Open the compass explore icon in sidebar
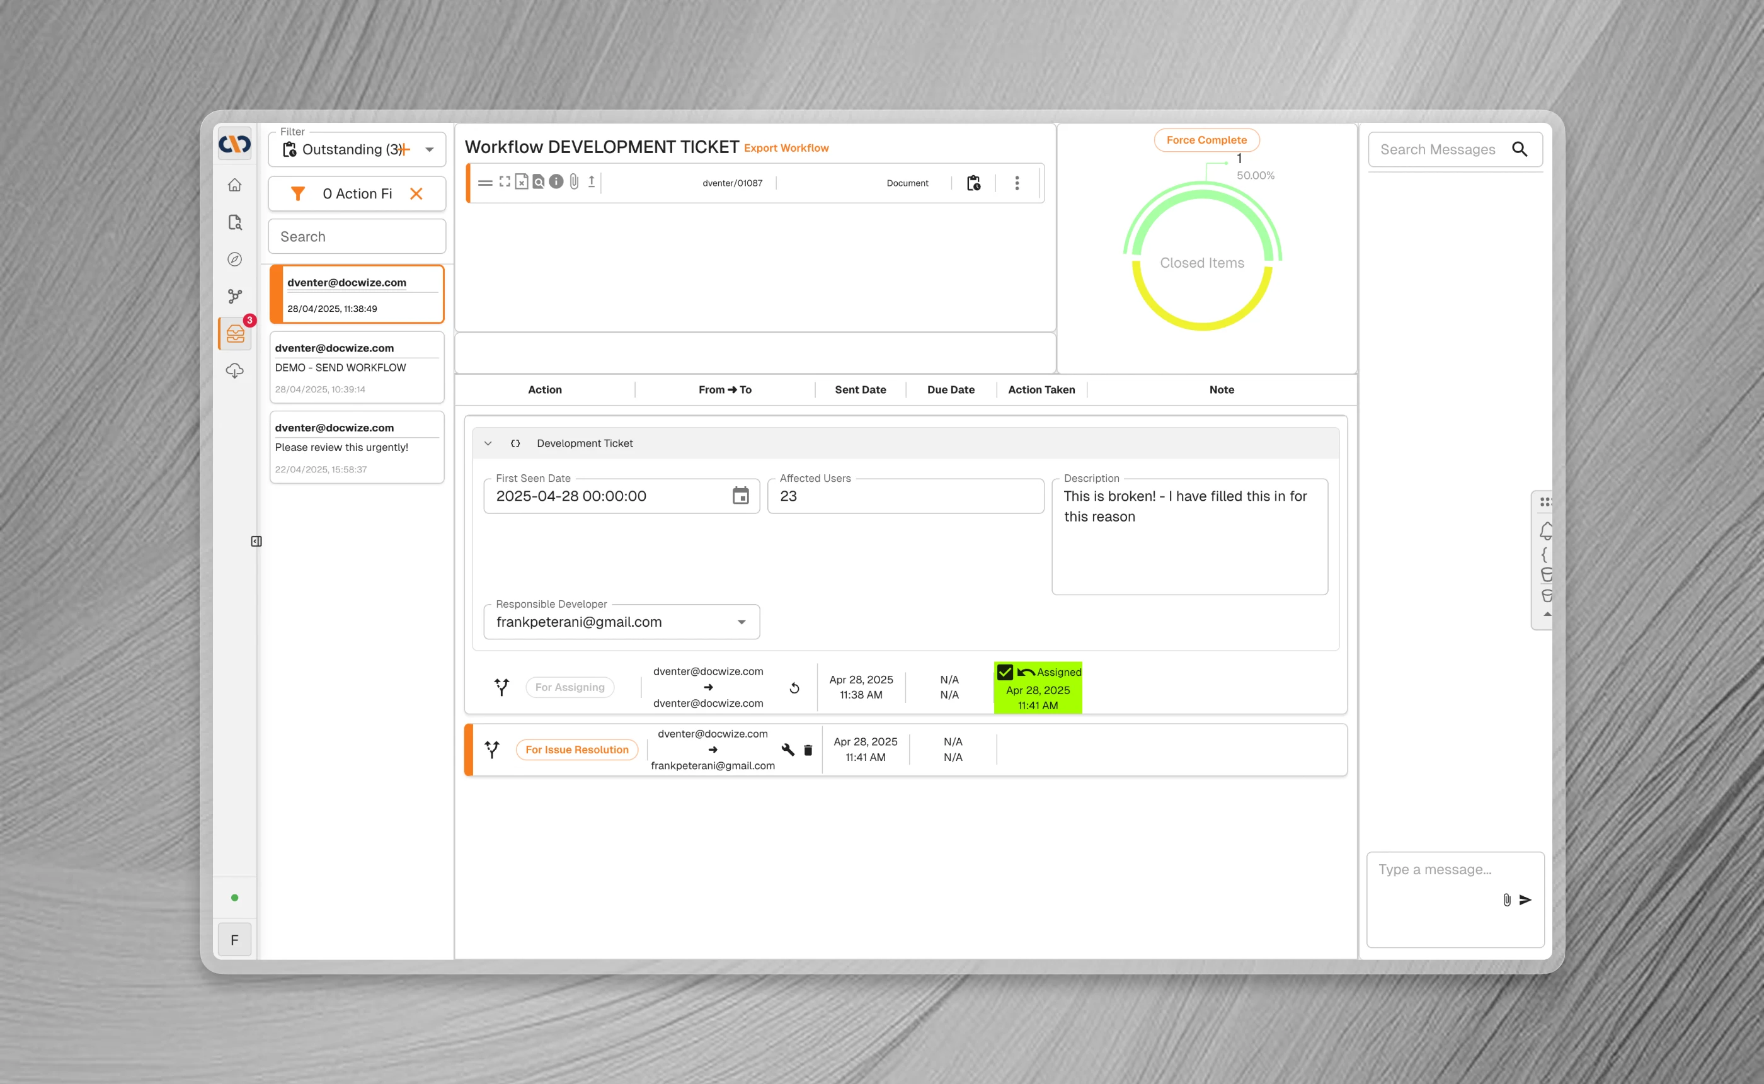Viewport: 1764px width, 1084px height. [x=234, y=260]
